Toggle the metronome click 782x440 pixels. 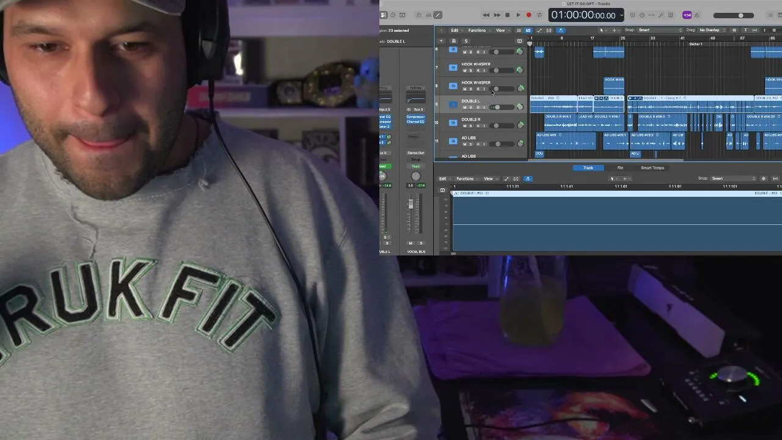tap(697, 15)
